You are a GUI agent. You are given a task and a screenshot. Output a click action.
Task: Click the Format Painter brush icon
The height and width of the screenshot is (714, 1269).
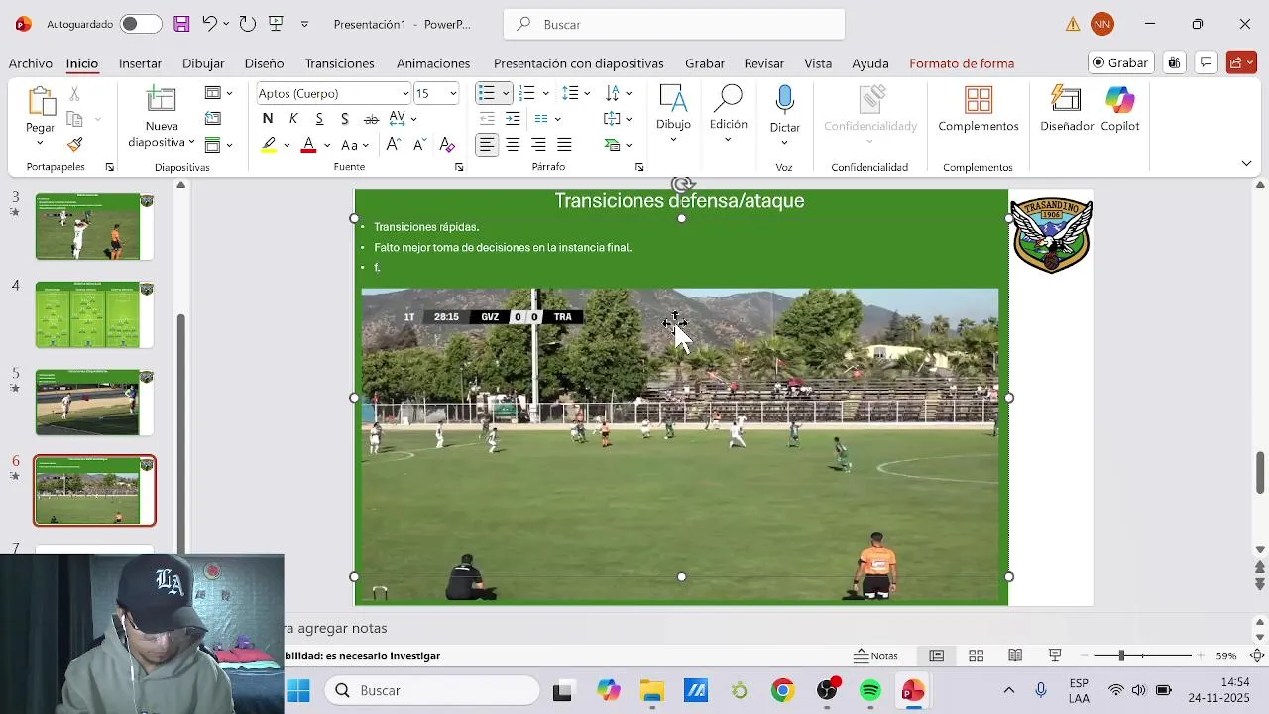[74, 145]
